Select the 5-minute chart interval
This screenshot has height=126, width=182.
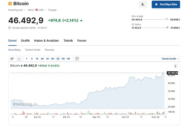point(32,59)
